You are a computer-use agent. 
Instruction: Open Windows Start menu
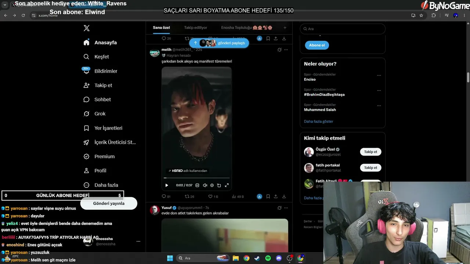(170, 258)
